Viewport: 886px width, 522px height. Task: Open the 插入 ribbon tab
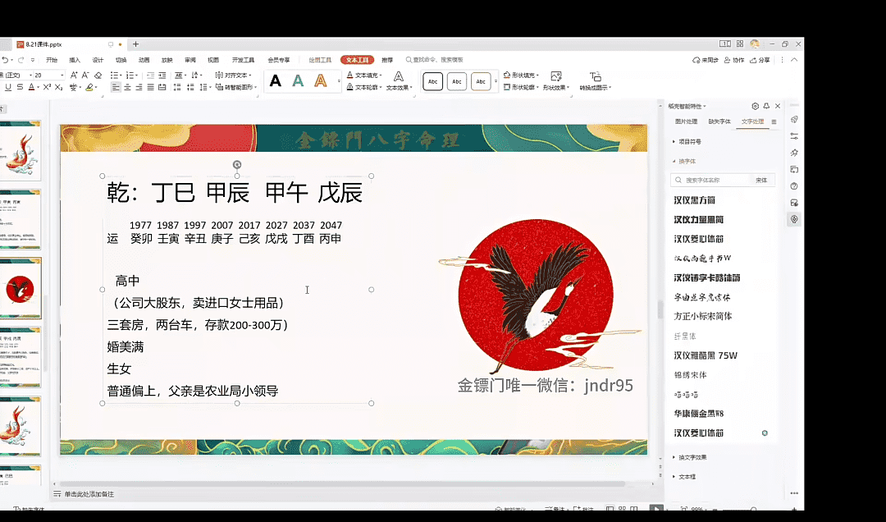point(75,60)
